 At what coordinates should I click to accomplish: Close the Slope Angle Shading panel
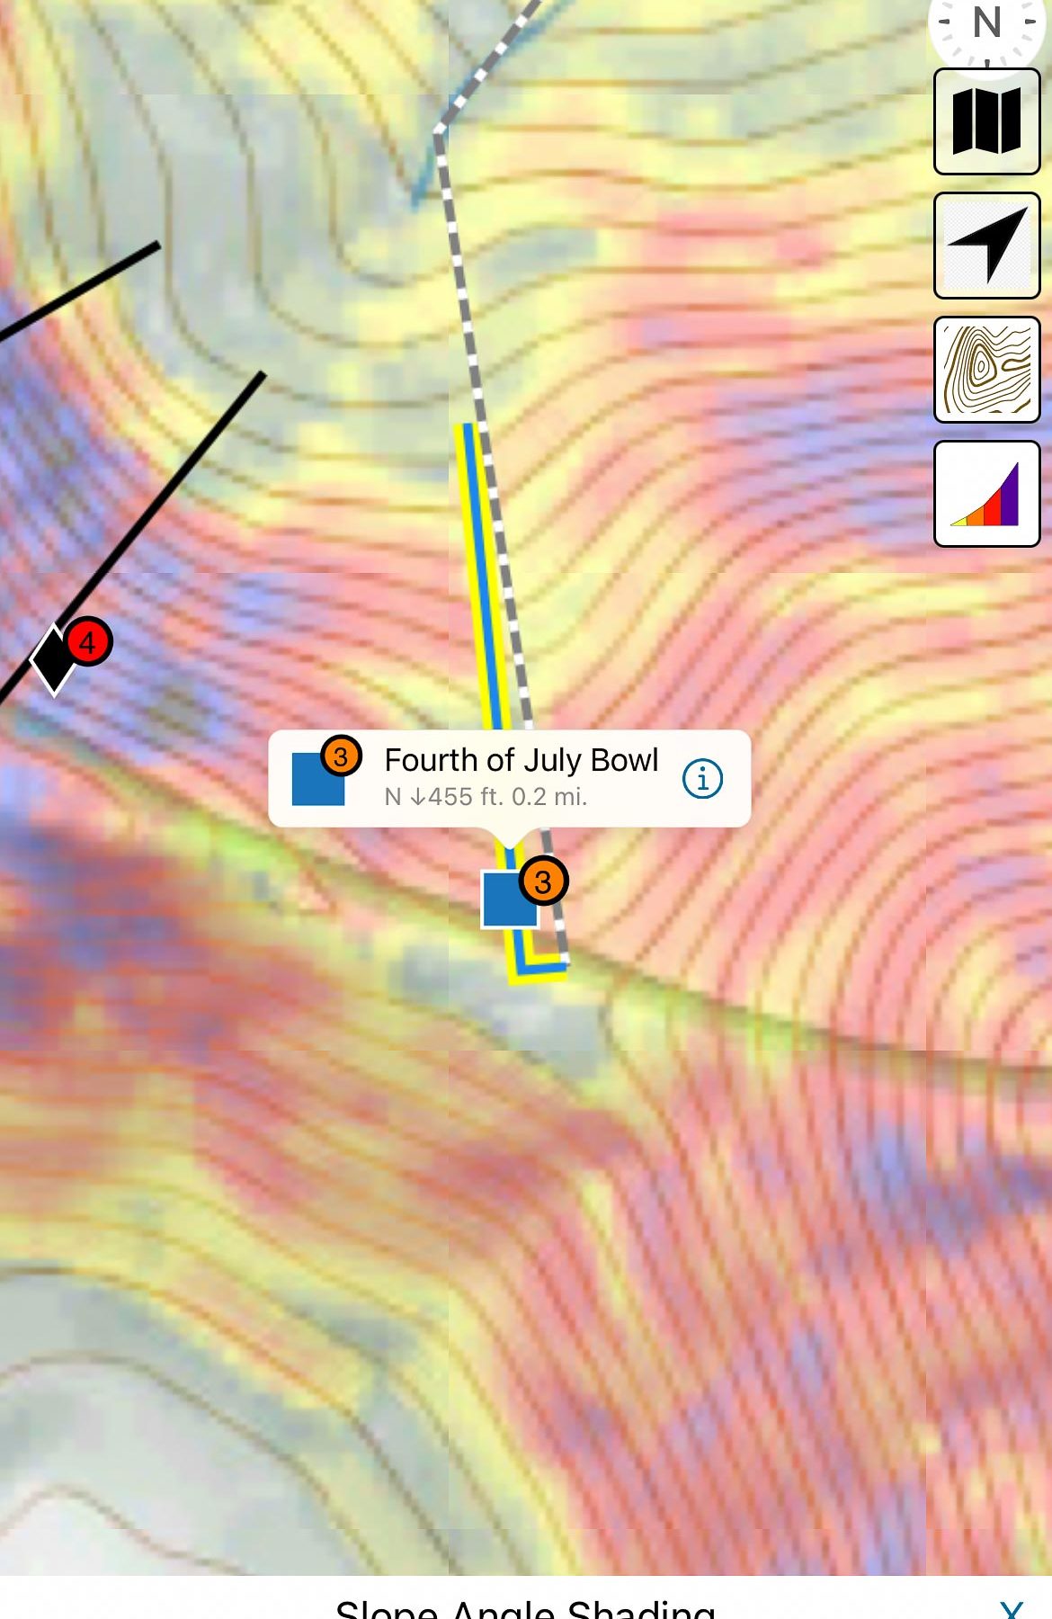pos(1011,1608)
